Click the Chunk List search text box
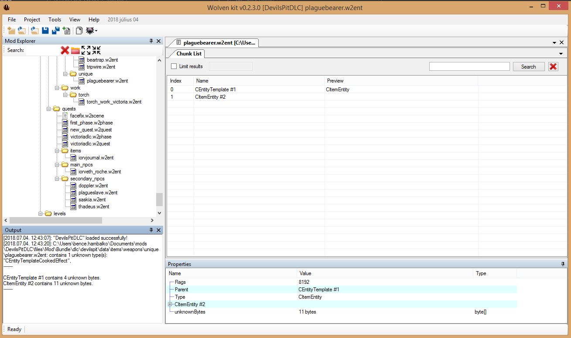571x338 pixels. [x=469, y=66]
